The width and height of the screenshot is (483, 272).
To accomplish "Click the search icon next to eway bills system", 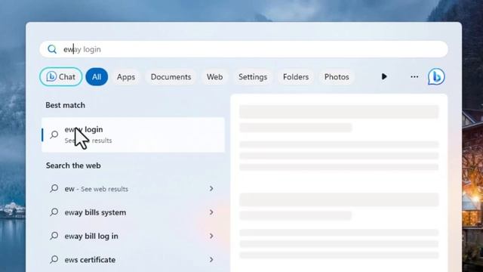I will [x=54, y=212].
